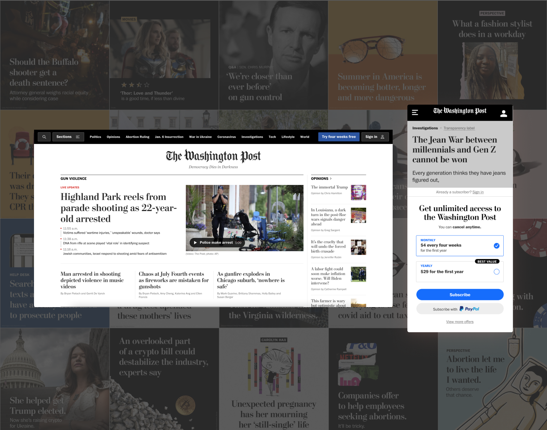Open the Politics nav item
This screenshot has width=547, height=430.
coord(95,137)
